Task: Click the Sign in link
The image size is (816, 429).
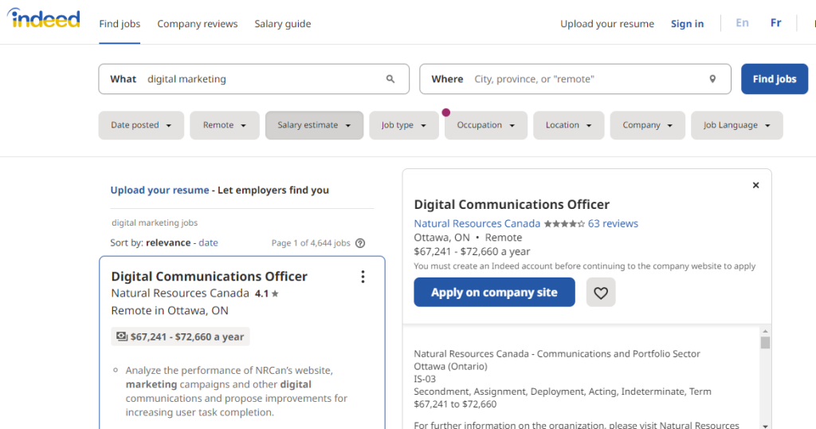Action: coord(687,24)
